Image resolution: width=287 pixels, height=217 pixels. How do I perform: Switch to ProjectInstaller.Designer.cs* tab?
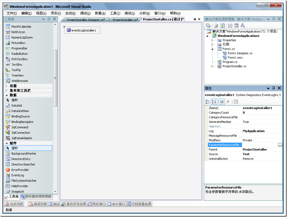[86, 20]
